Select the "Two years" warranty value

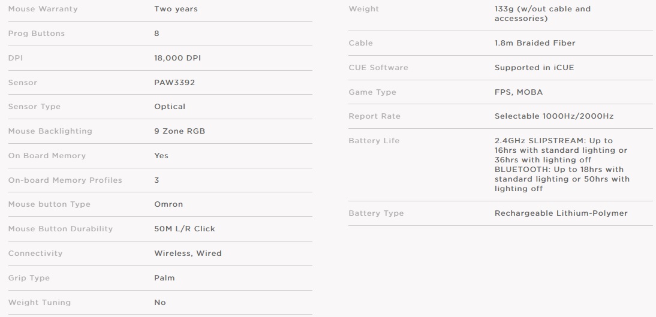pyautogui.click(x=176, y=9)
